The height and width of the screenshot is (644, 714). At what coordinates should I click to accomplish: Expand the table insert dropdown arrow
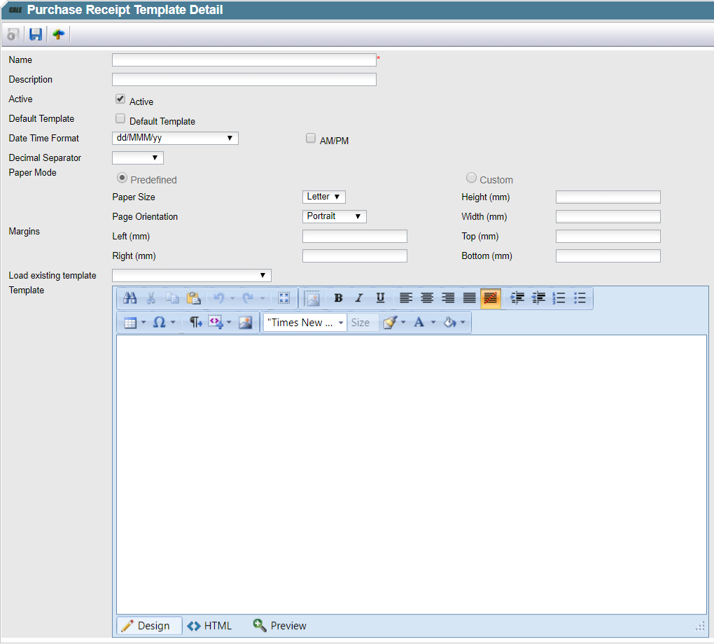pos(143,323)
